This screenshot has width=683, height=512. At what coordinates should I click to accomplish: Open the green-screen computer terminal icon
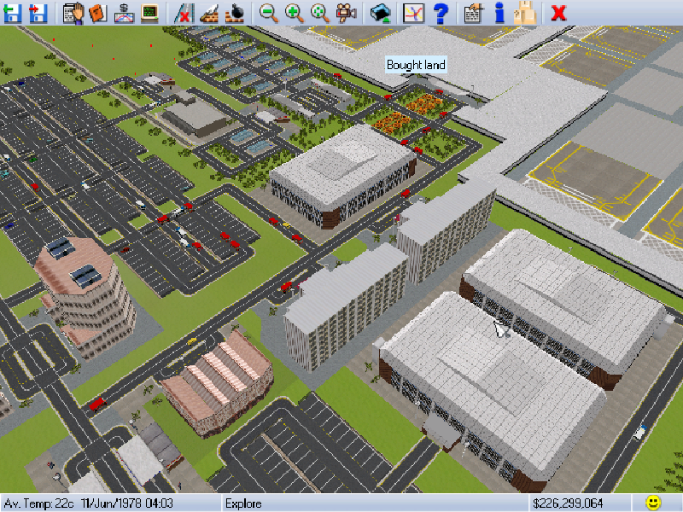pyautogui.click(x=149, y=12)
